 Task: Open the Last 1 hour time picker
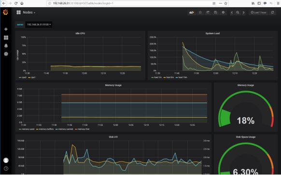(258, 13)
